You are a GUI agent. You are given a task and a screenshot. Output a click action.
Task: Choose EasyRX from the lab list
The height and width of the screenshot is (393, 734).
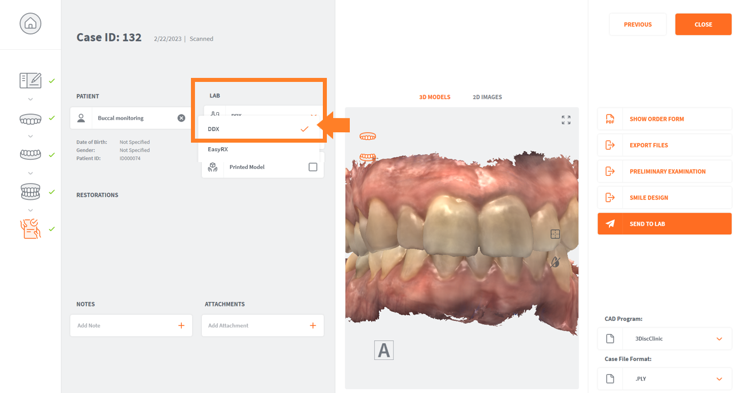point(218,150)
